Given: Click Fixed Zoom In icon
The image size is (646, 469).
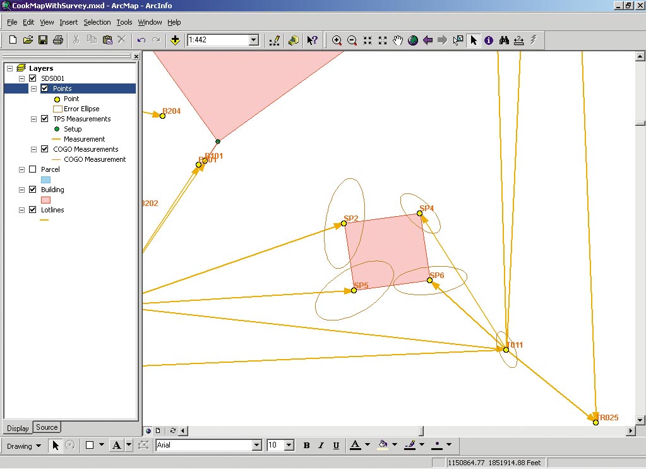Looking at the screenshot, I should click(x=367, y=40).
